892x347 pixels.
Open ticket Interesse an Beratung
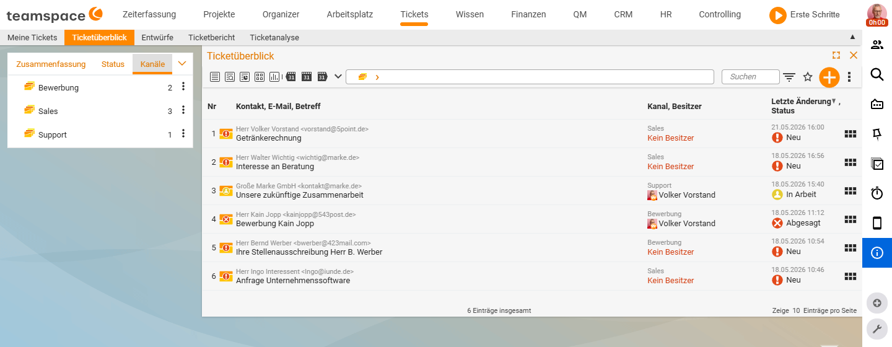click(x=275, y=167)
